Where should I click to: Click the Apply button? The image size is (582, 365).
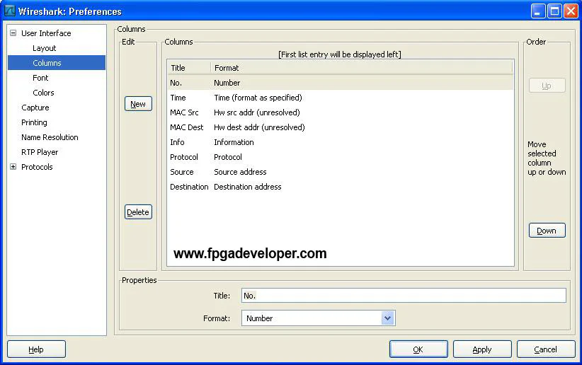[481, 349]
